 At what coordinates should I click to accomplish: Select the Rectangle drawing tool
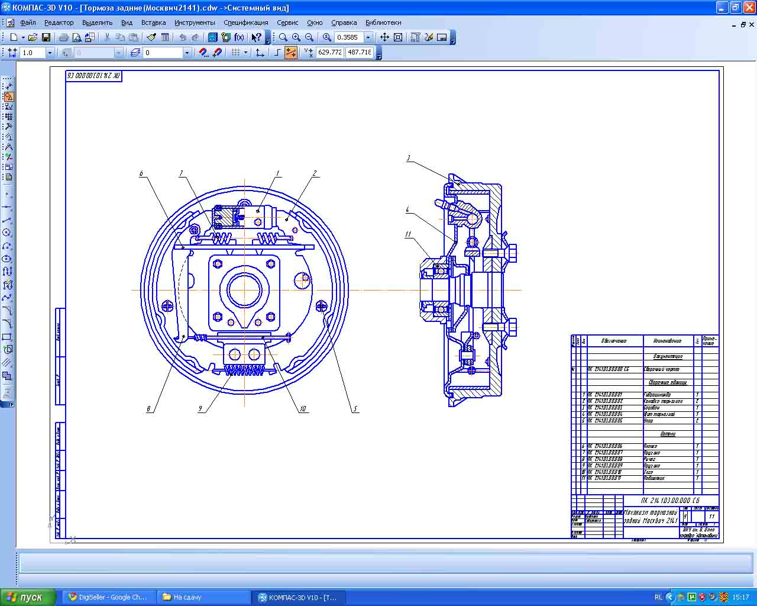[x=7, y=337]
